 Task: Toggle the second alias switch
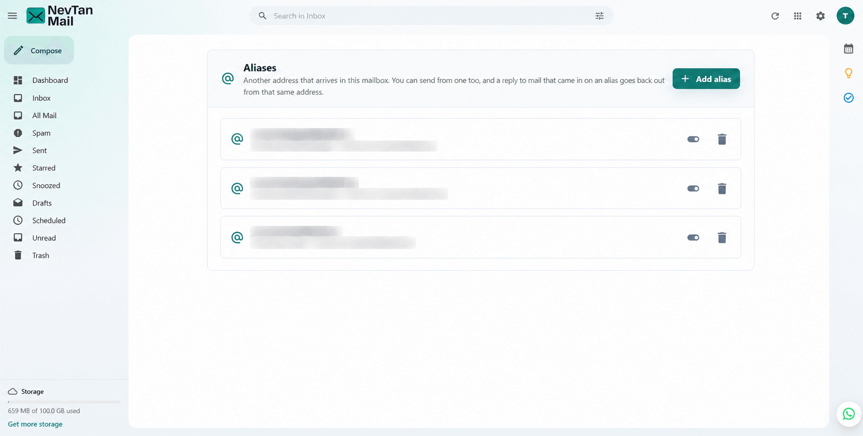pyautogui.click(x=693, y=188)
